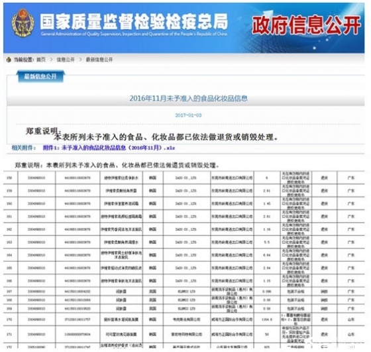
Task: Open 最新信息公开 in the breadcrumb
Action: [99, 60]
